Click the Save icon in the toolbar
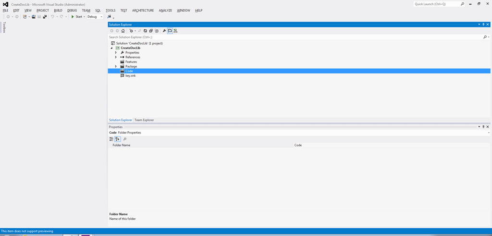Viewport: 492px width, 236px height. tap(39, 17)
